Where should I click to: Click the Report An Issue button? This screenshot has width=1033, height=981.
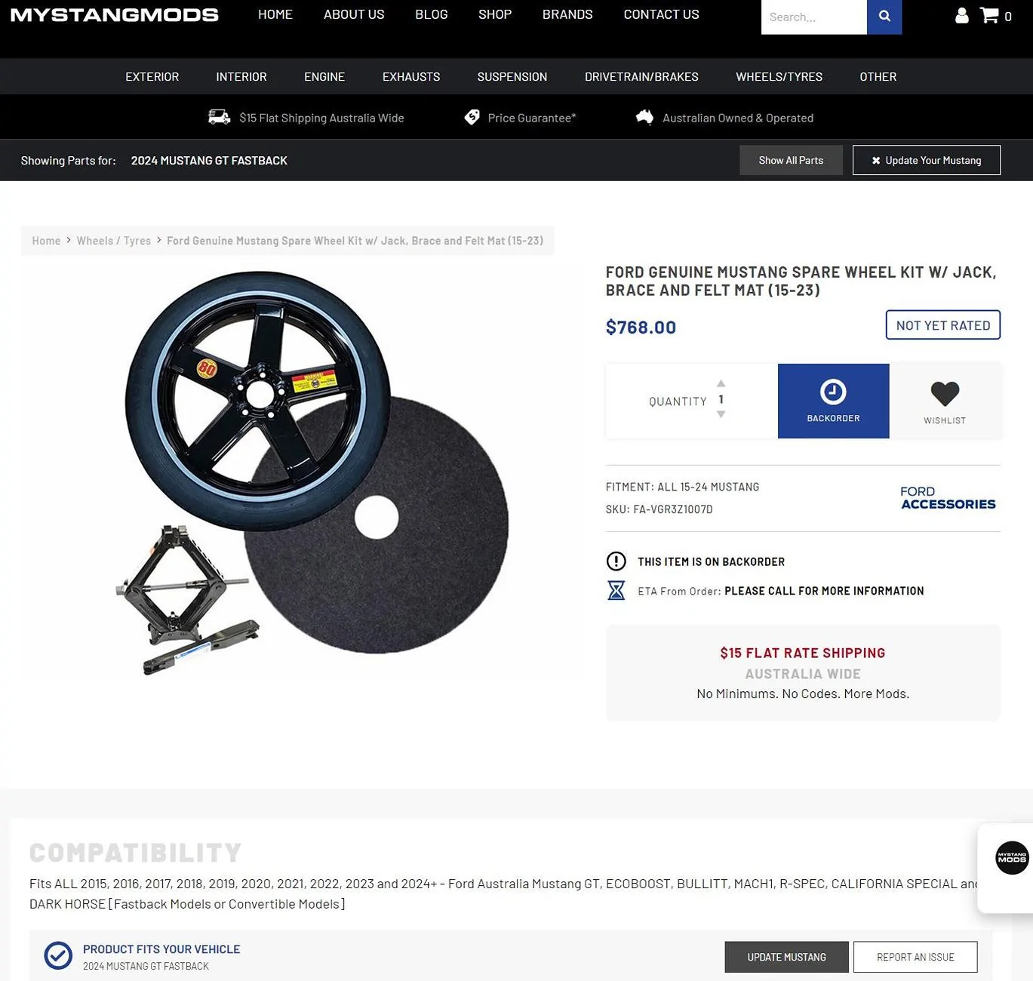click(915, 957)
